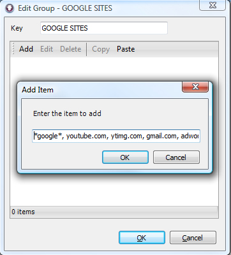Choose Edit in the group toolbar
This screenshot has width=231, height=255.
[x=47, y=49]
